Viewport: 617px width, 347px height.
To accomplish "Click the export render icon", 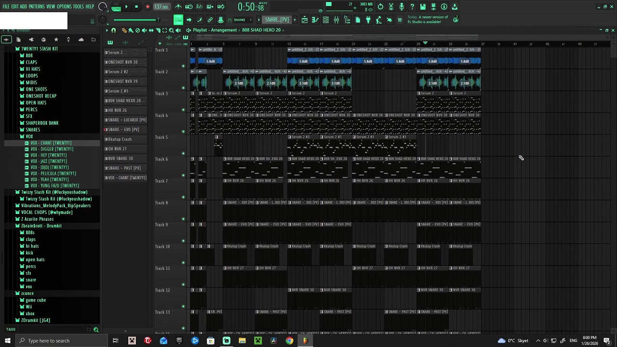I will [433, 7].
